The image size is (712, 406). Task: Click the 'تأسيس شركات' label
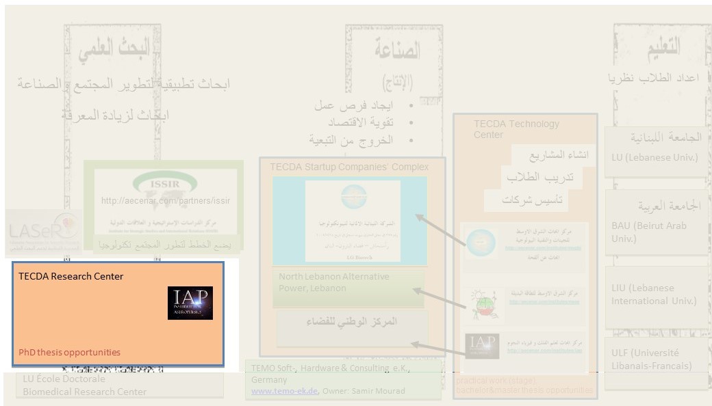532,200
